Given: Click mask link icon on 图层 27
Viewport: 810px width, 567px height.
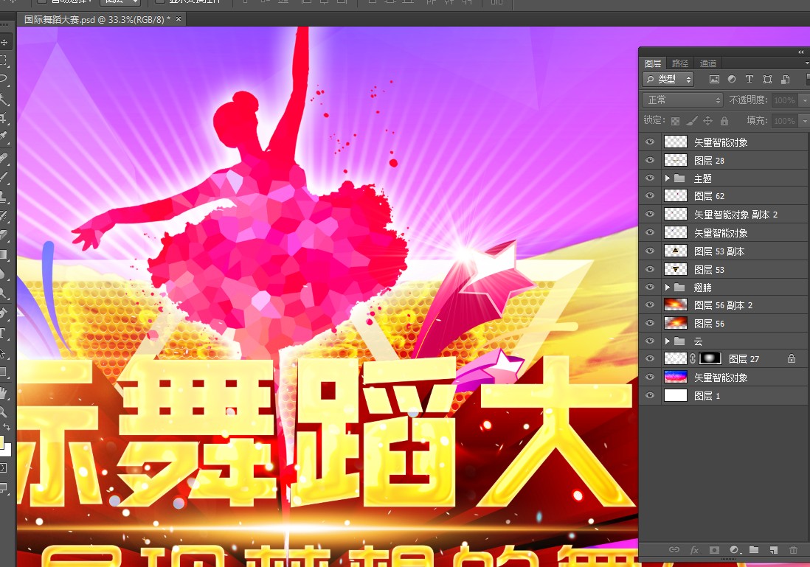Looking at the screenshot, I should (x=693, y=358).
